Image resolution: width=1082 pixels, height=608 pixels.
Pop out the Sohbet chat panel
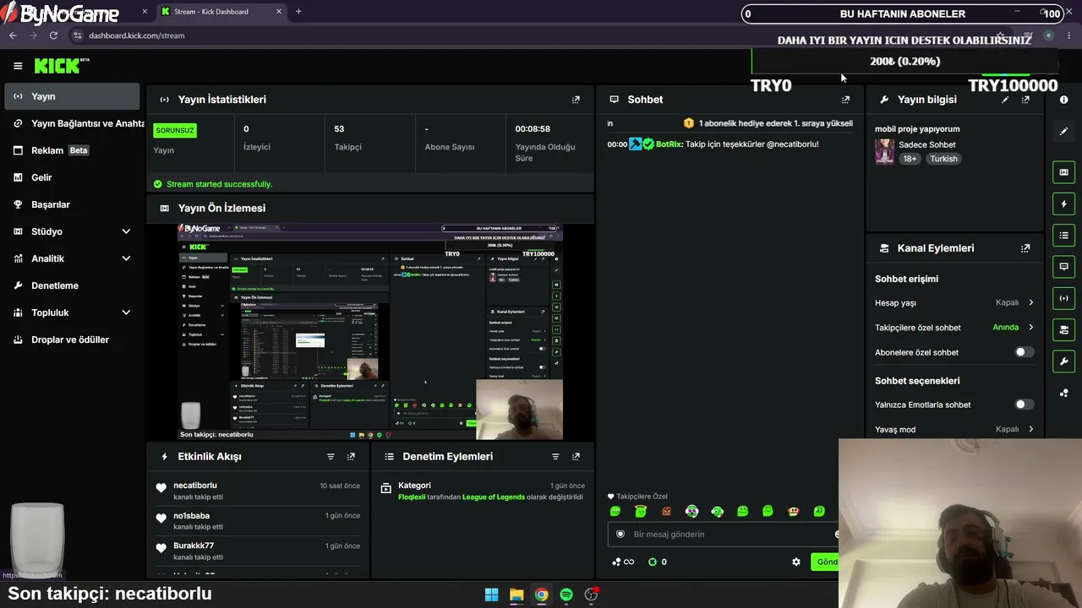tap(845, 100)
